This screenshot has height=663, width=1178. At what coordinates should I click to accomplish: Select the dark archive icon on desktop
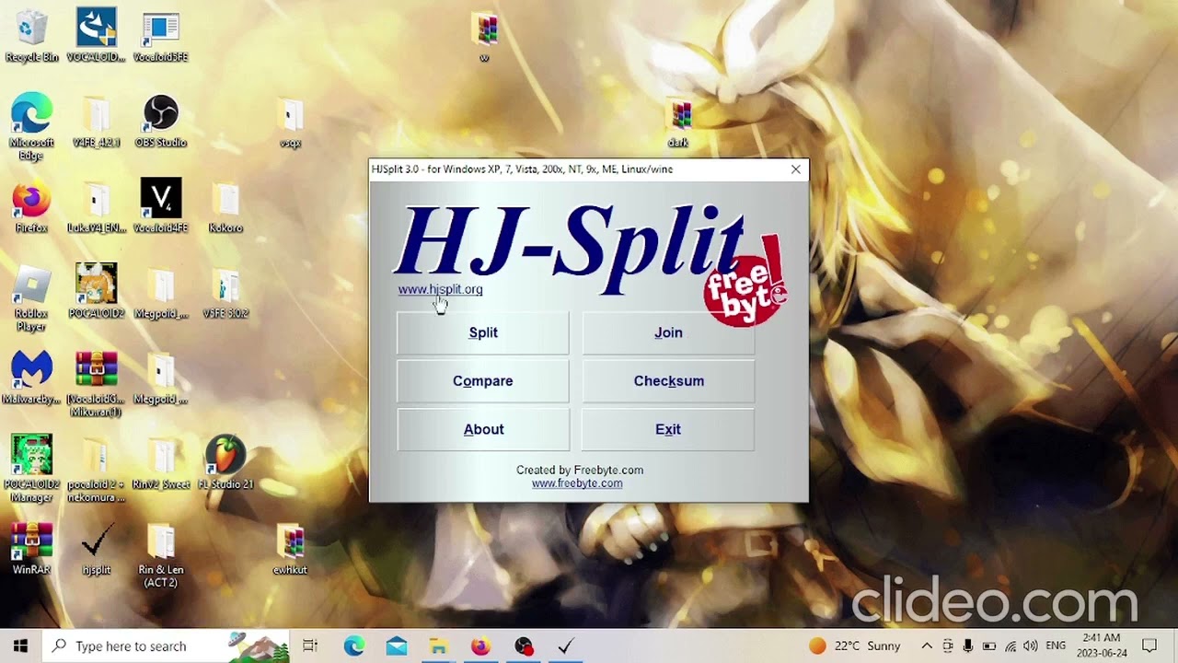click(678, 122)
